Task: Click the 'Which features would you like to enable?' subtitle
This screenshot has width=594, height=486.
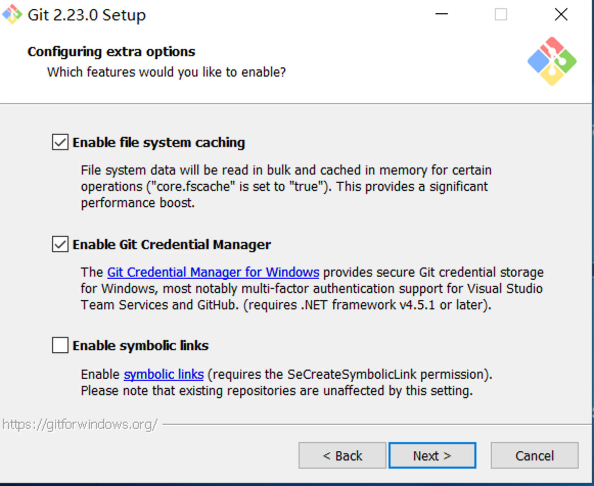Action: click(166, 72)
